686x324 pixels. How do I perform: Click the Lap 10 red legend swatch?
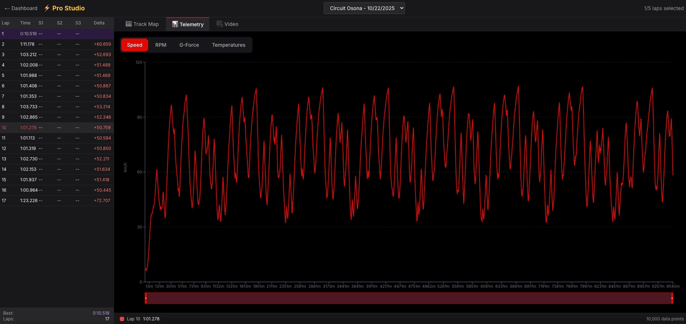tap(122, 319)
